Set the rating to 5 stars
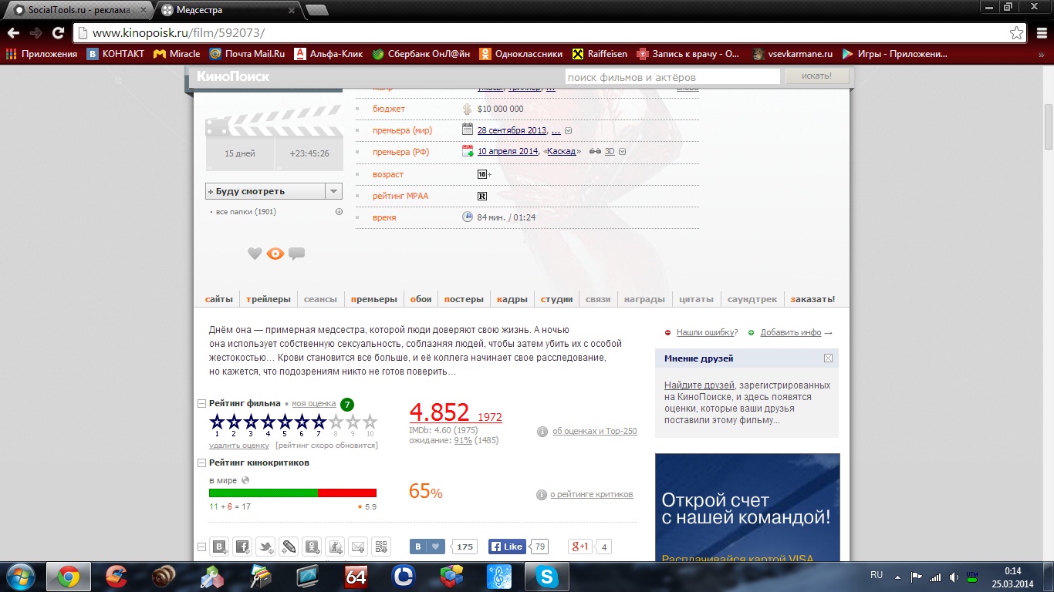This screenshot has width=1054, height=592. [x=285, y=422]
